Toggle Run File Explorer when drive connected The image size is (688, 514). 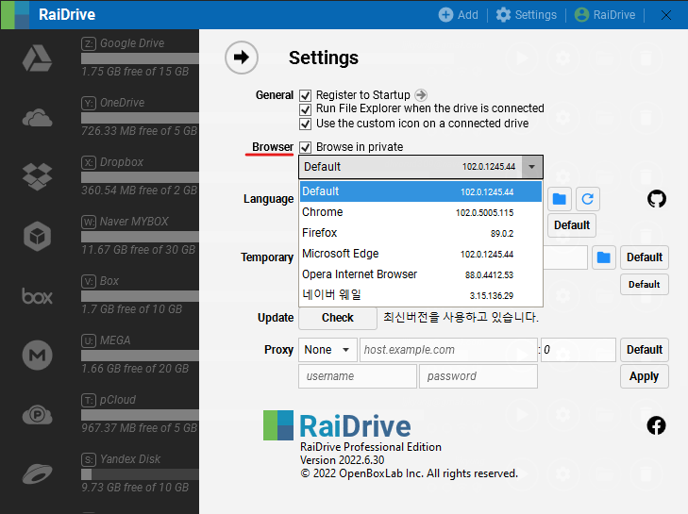[x=306, y=109]
